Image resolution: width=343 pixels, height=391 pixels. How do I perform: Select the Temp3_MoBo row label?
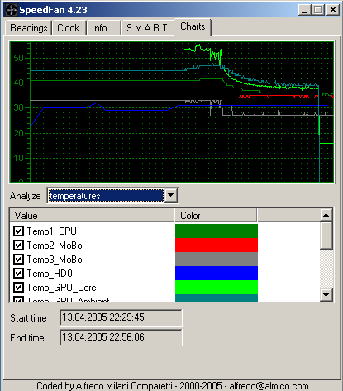[55, 260]
